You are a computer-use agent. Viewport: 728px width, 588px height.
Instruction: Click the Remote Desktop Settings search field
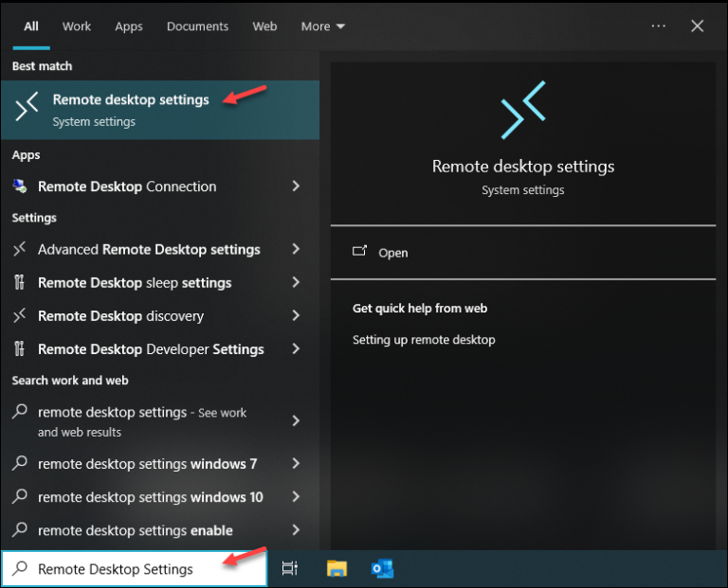click(x=135, y=568)
